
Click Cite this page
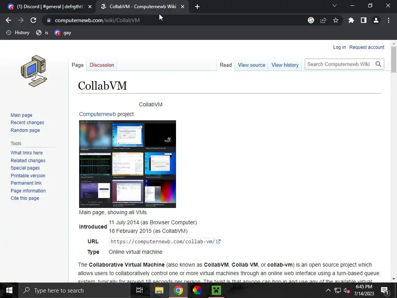tap(25, 198)
